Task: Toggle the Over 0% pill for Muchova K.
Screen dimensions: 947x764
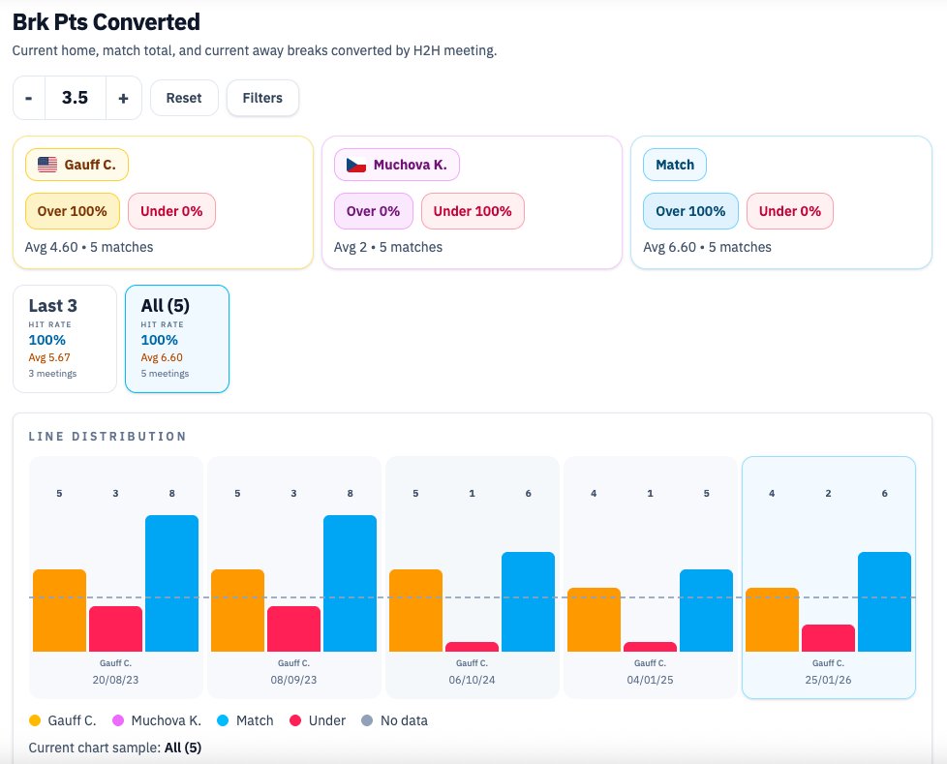Action: [373, 210]
